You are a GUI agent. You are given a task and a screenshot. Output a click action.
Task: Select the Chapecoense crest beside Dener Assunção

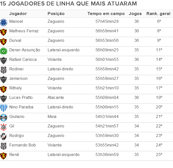pyautogui.click(x=4, y=50)
